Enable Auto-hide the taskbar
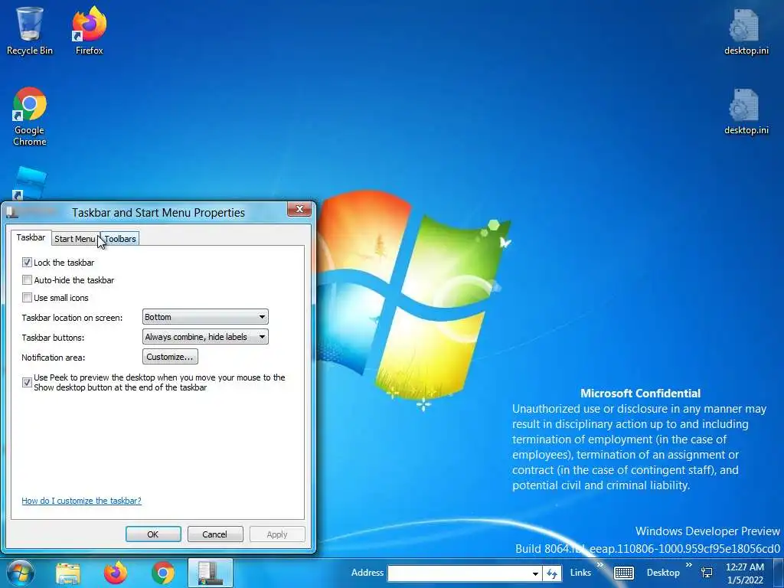 [27, 280]
